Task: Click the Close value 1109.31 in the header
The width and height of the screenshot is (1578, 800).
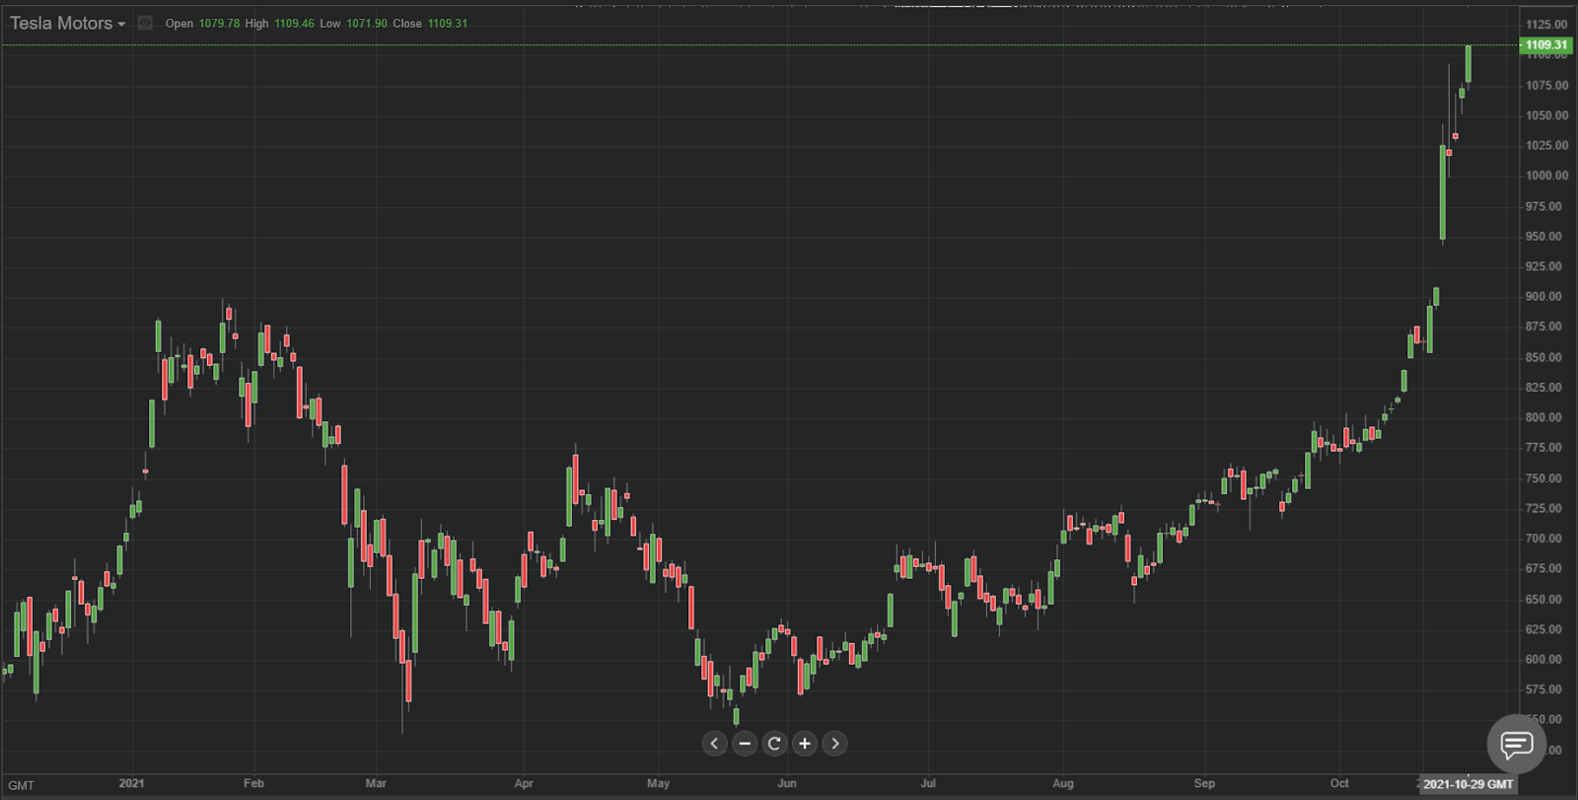Action: point(447,24)
